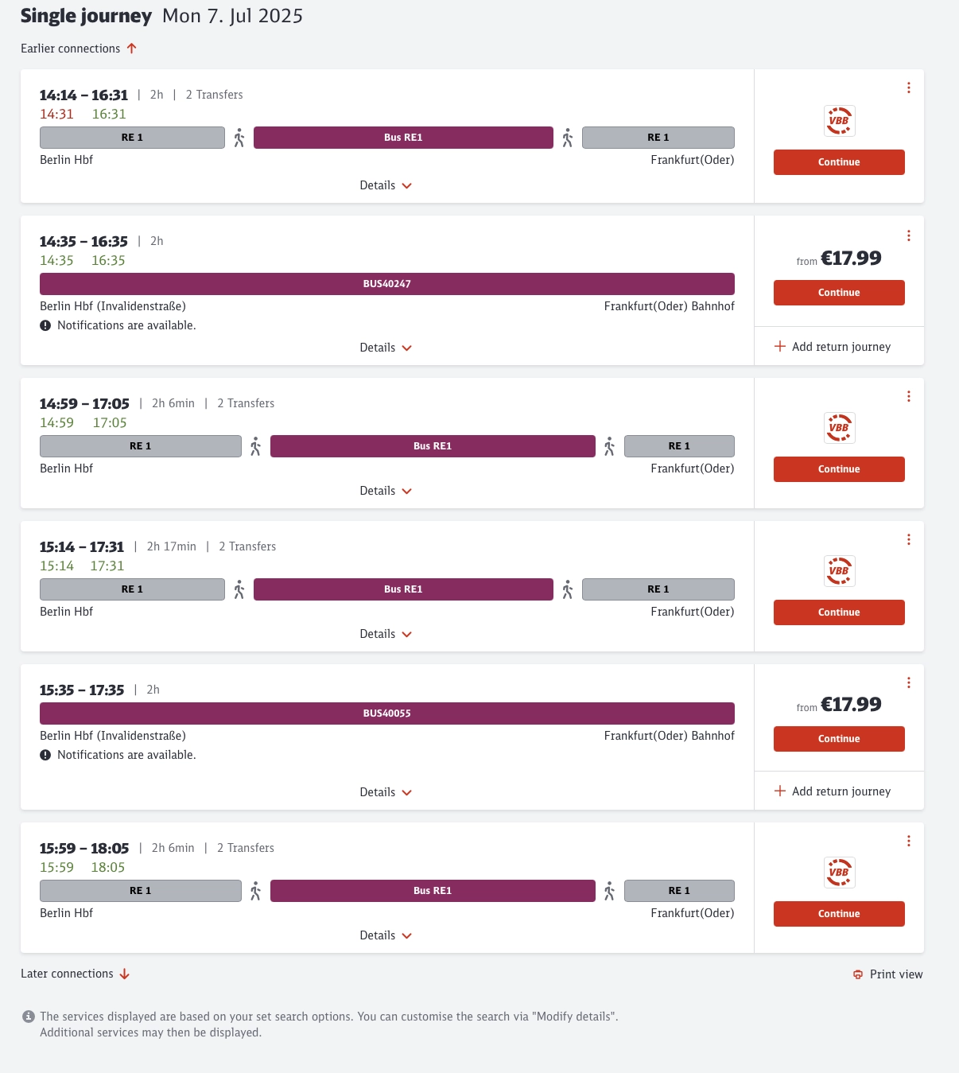Expand Details for BUS40055 connection
The height and width of the screenshot is (1073, 959).
click(386, 792)
